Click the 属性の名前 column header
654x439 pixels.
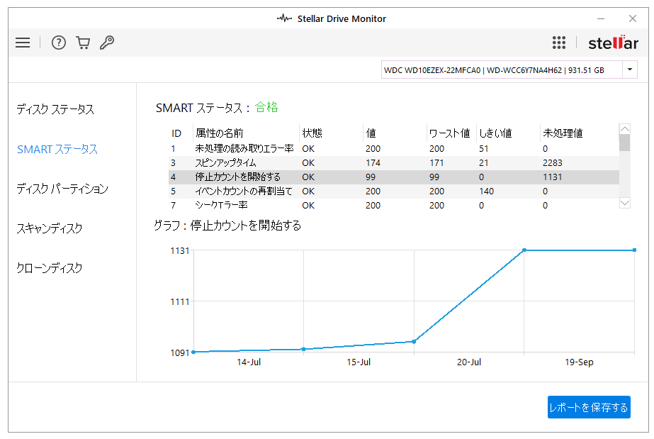[220, 133]
